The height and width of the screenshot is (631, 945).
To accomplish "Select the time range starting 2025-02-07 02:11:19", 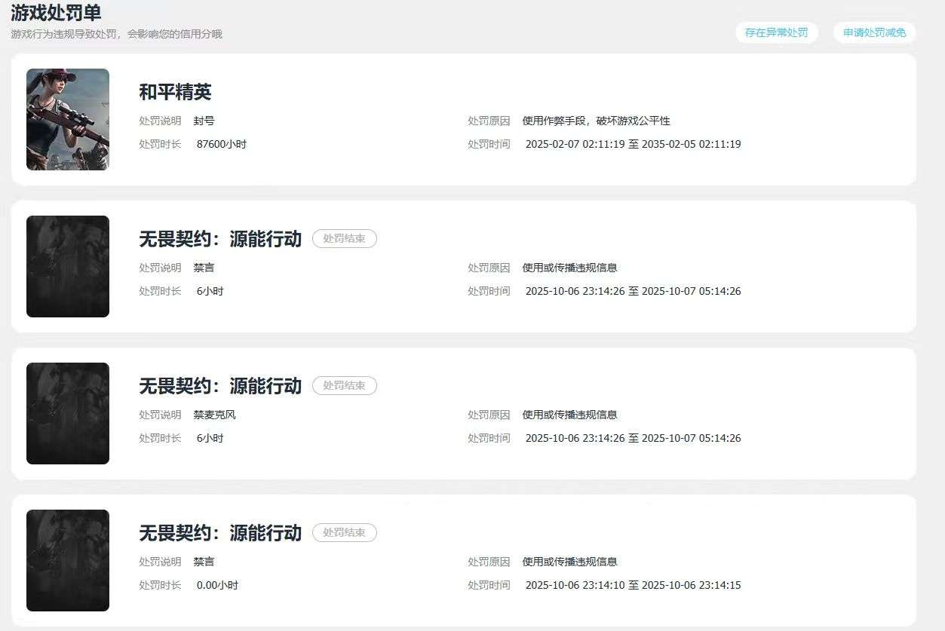I will (633, 144).
